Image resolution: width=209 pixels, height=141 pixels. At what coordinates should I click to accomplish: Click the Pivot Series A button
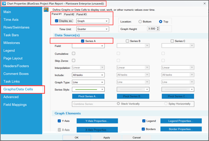(x=88, y=96)
